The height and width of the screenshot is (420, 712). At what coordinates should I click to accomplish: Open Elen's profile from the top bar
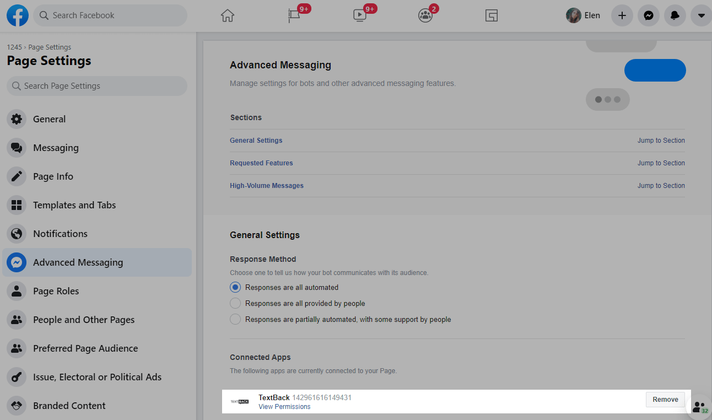pos(583,15)
